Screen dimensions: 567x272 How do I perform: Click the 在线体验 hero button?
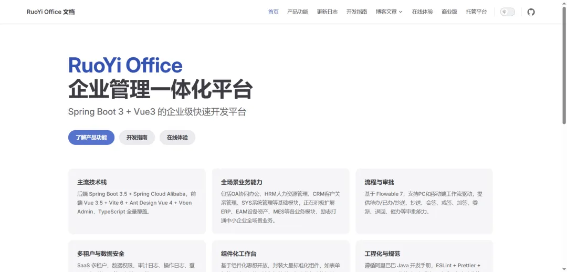pos(177,138)
